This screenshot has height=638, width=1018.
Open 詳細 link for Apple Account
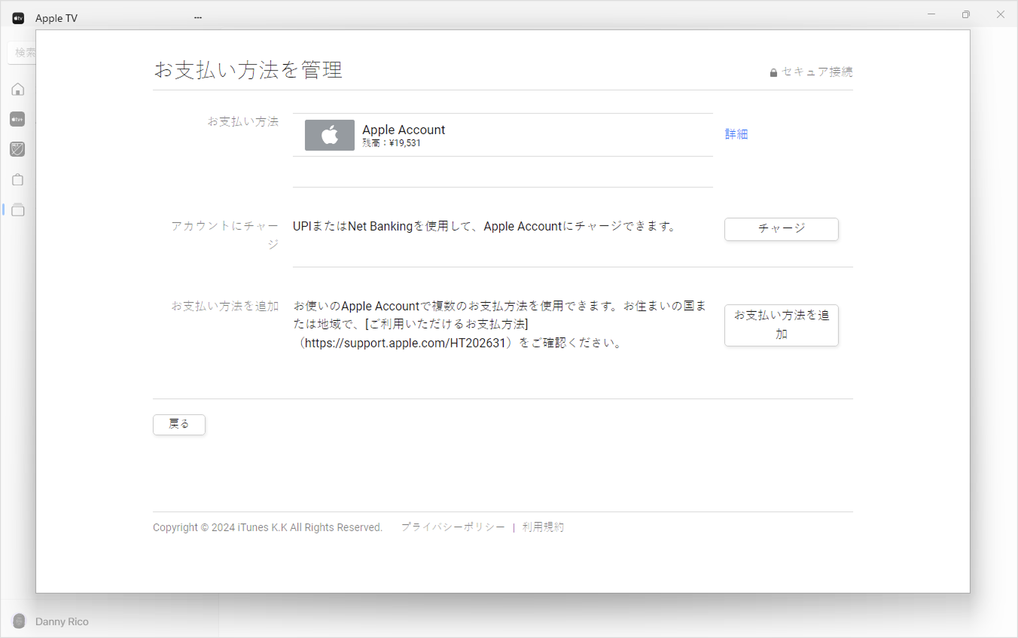[736, 134]
